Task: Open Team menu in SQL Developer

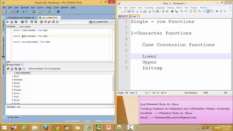Action: pos(48,7)
